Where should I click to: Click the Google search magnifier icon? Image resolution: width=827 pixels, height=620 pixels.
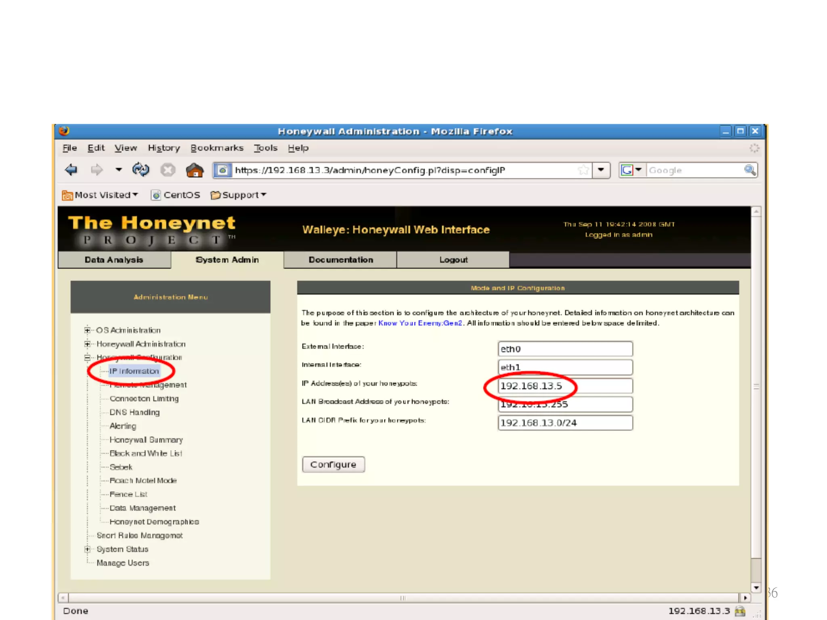(750, 170)
